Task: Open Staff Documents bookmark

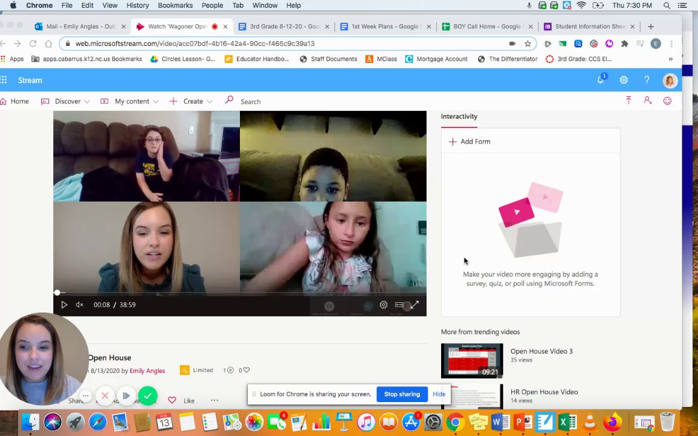Action: click(328, 59)
